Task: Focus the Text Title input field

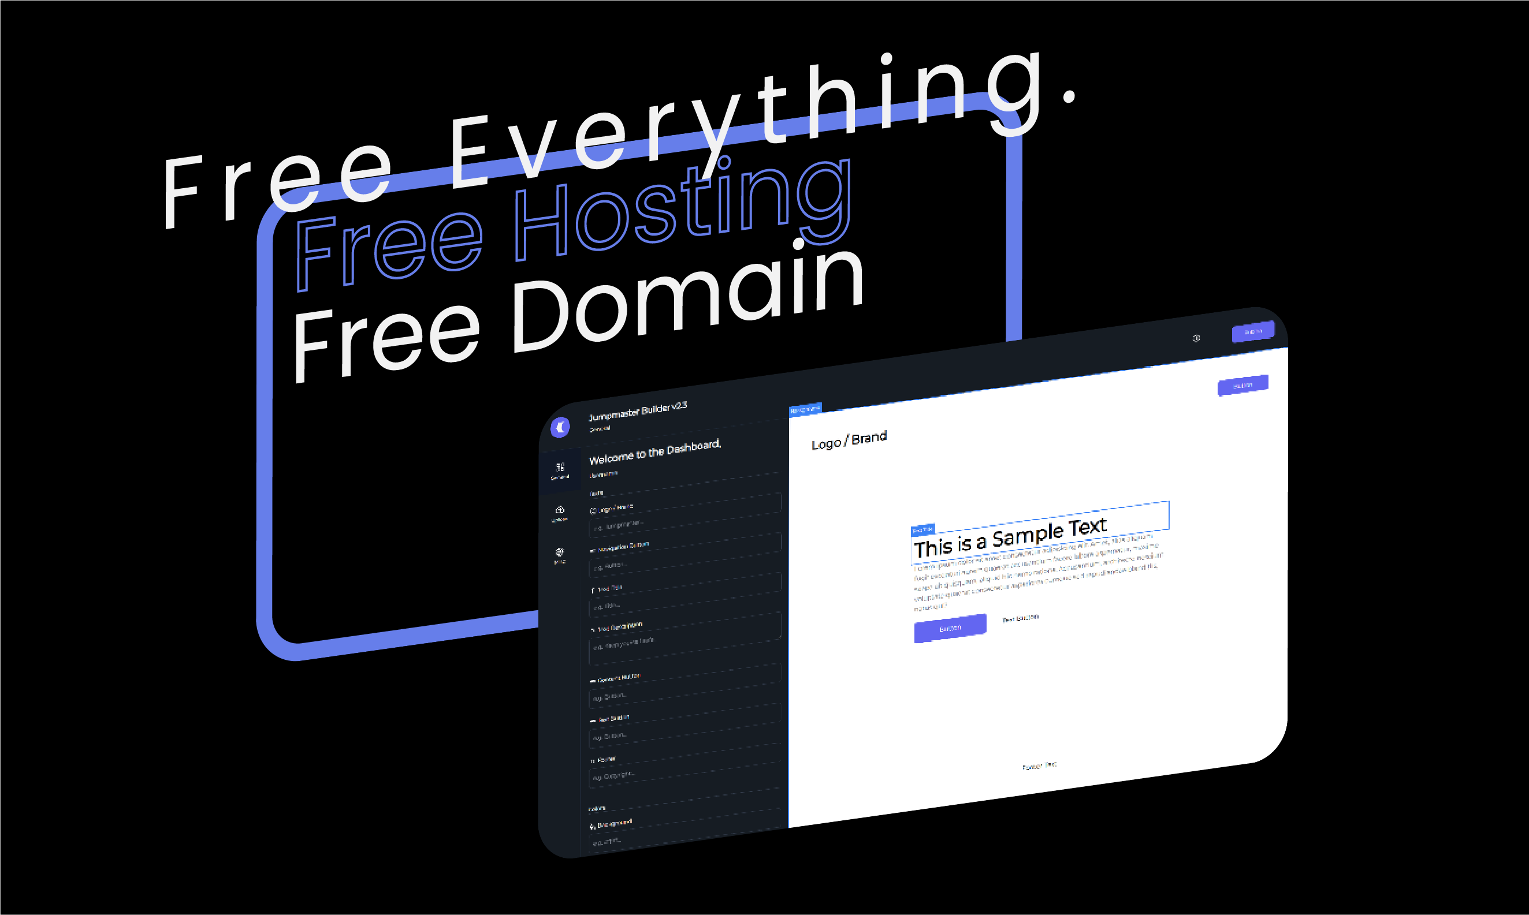Action: coord(685,596)
